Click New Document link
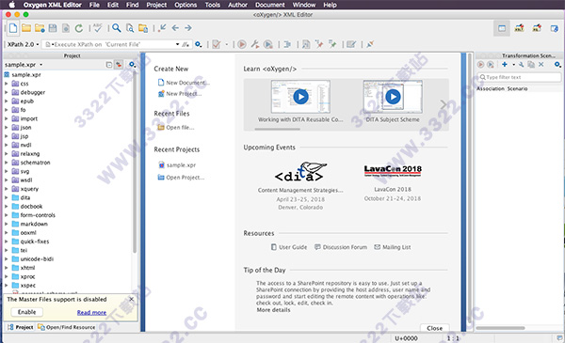The width and height of the screenshot is (565, 343). [x=184, y=83]
